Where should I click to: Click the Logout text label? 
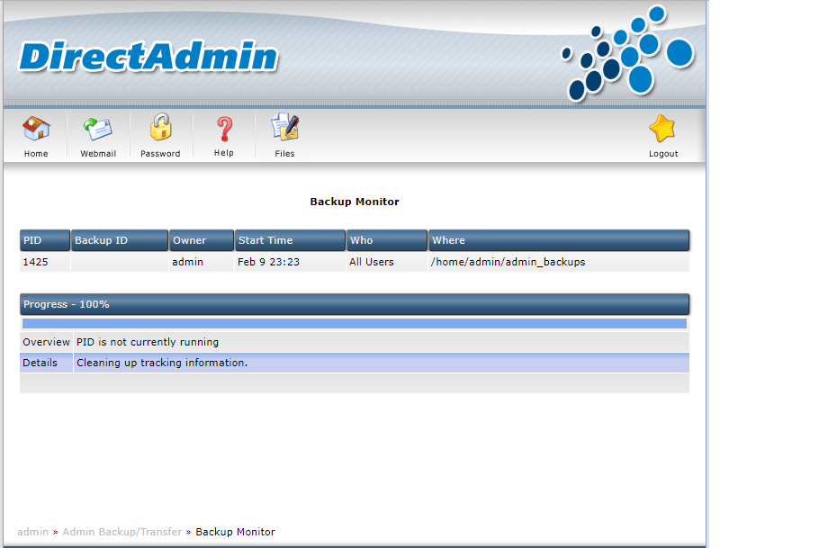[663, 154]
